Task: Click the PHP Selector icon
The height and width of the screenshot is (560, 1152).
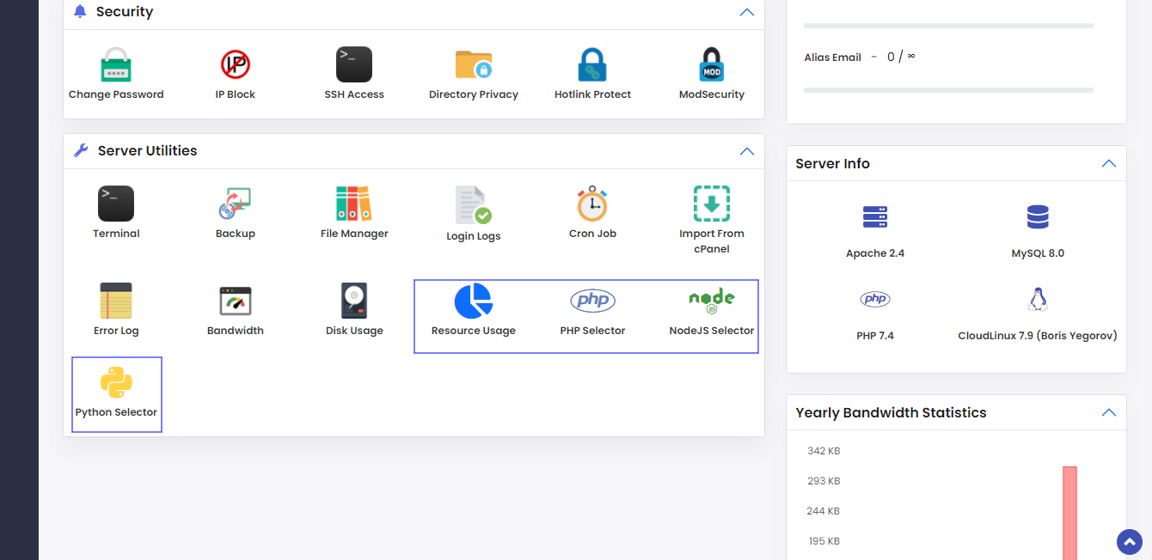Action: point(592,301)
